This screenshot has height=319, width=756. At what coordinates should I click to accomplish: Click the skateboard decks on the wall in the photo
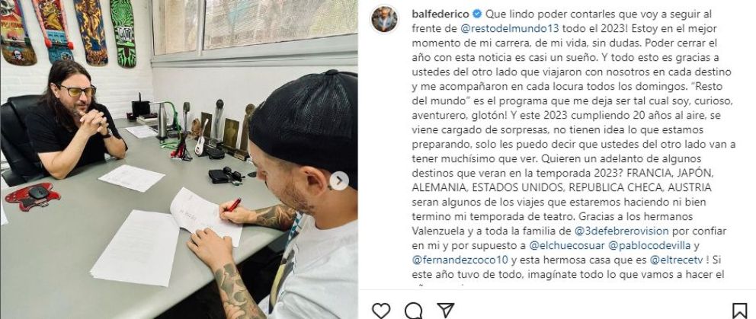click(x=69, y=31)
